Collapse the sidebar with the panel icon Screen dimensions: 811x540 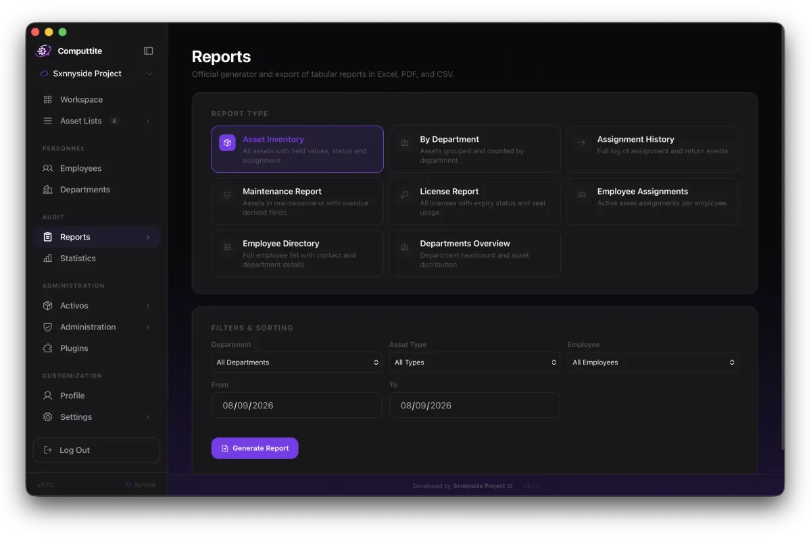coord(149,51)
